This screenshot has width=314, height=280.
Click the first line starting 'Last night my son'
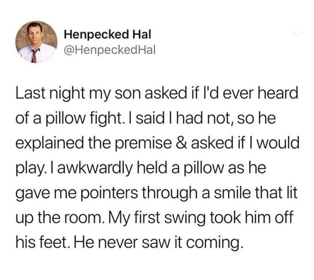point(157,94)
